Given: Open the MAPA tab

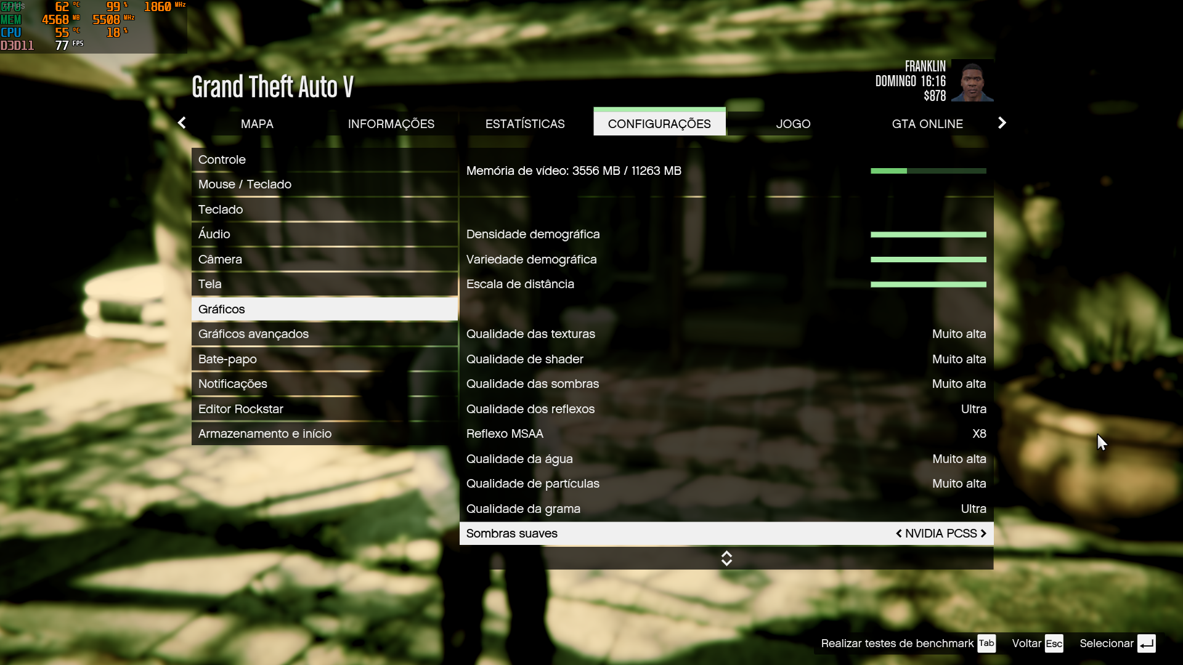Looking at the screenshot, I should pos(257,123).
